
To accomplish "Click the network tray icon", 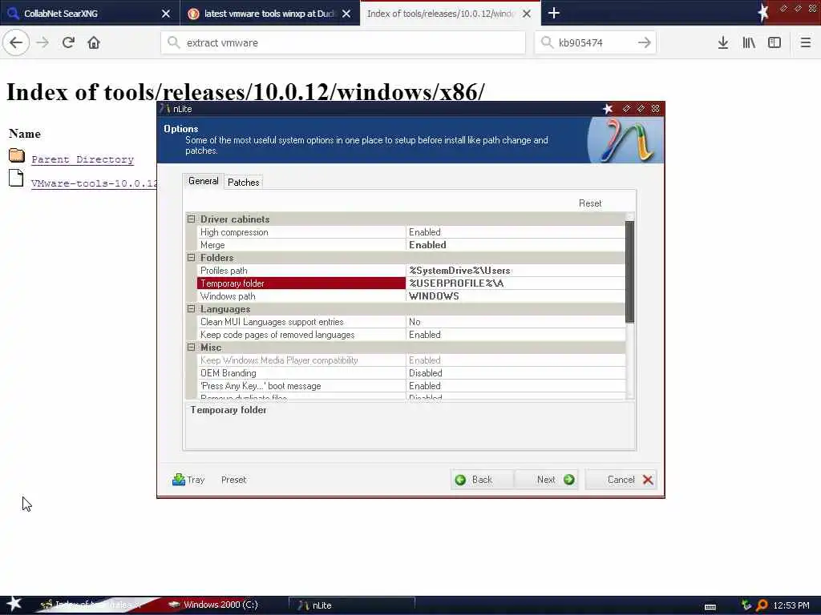I will point(746,605).
